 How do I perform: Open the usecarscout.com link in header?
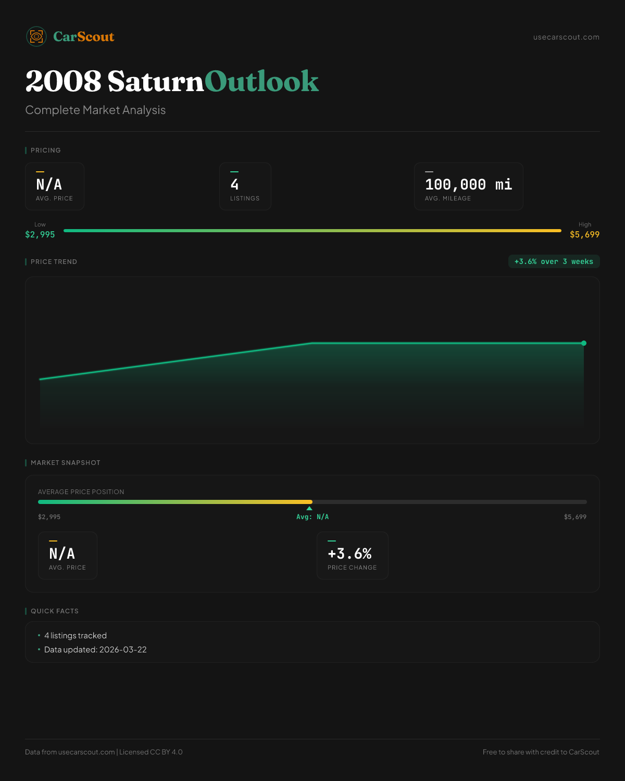pos(566,37)
